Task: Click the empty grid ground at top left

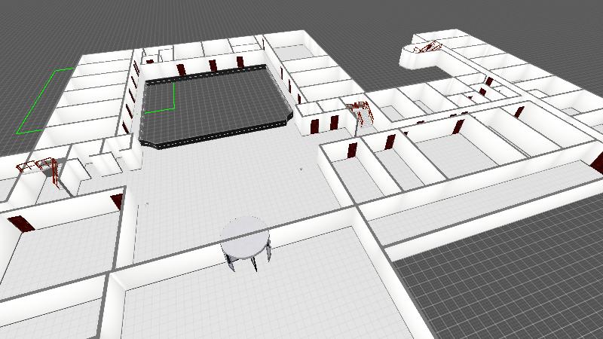Action: (x=45, y=30)
